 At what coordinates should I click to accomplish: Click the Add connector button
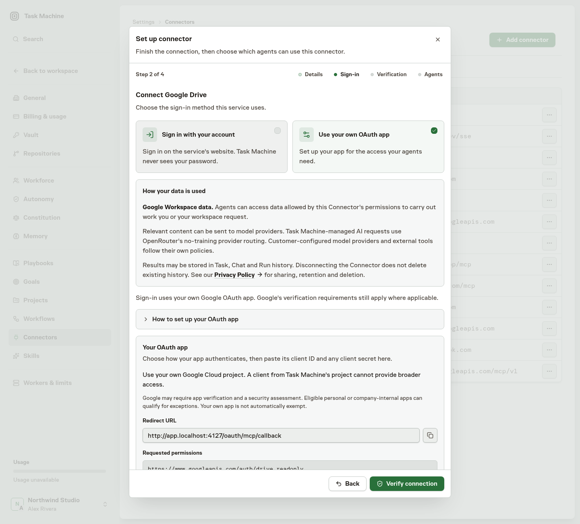(x=522, y=40)
